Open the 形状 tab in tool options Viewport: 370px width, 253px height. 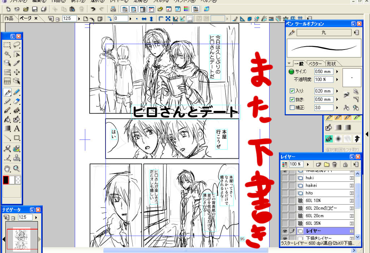(x=332, y=64)
